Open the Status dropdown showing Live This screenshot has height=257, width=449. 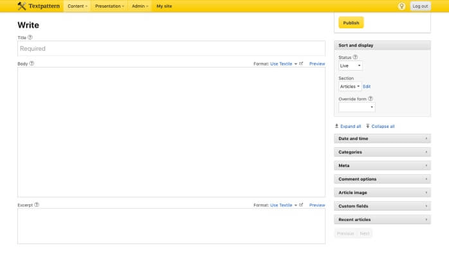pyautogui.click(x=351, y=66)
